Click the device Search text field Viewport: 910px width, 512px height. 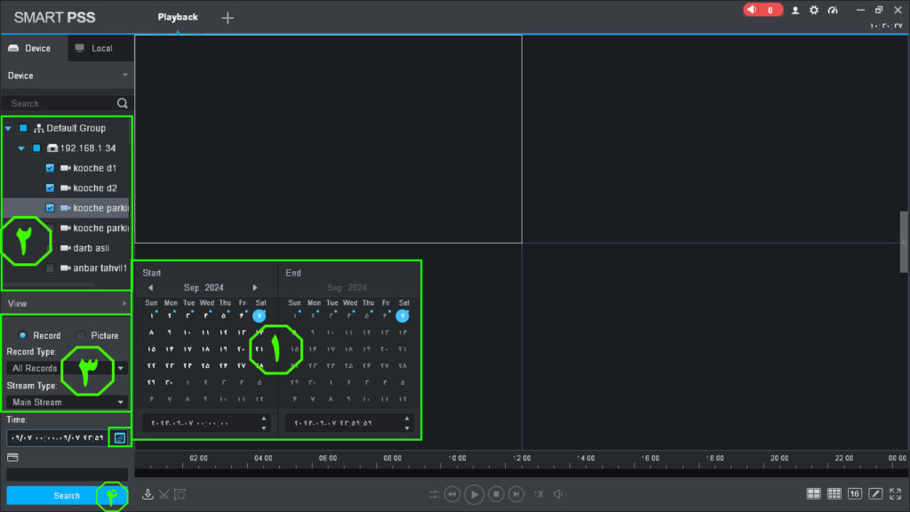pos(61,103)
